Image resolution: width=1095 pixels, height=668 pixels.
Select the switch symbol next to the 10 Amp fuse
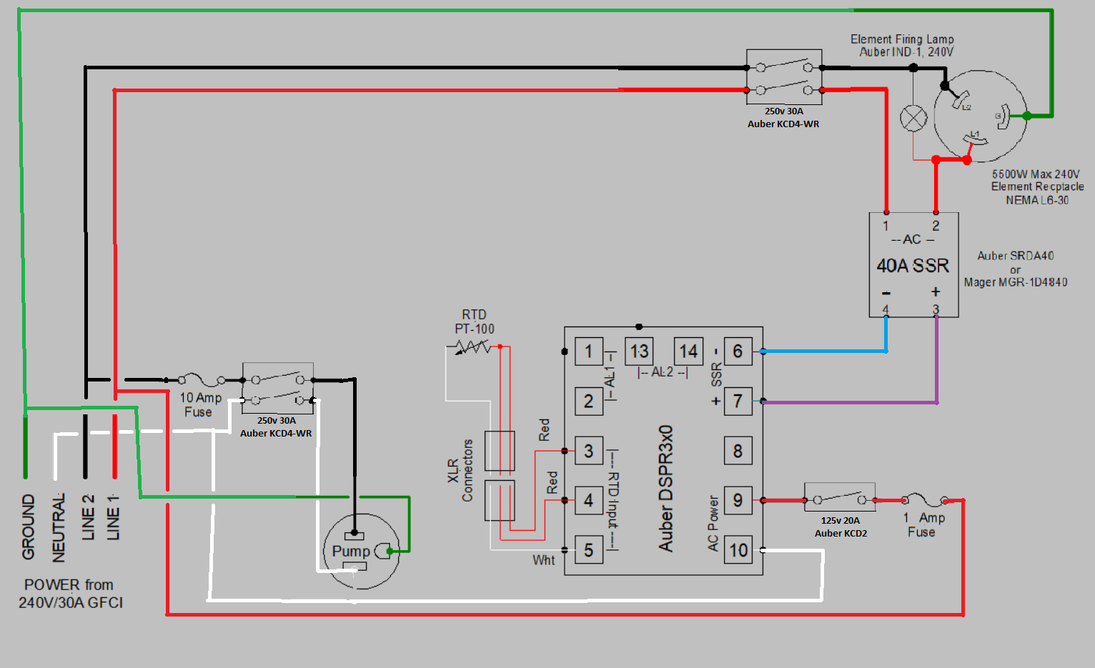tap(277, 388)
